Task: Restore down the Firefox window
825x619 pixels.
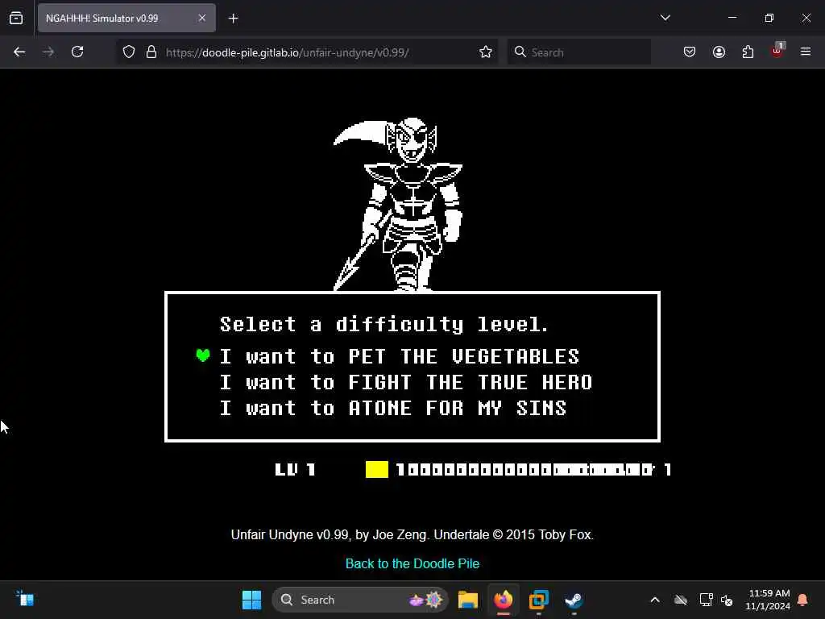Action: click(769, 18)
